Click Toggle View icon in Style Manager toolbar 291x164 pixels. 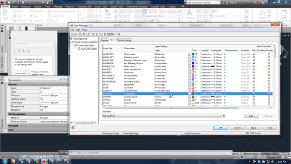coord(105,35)
